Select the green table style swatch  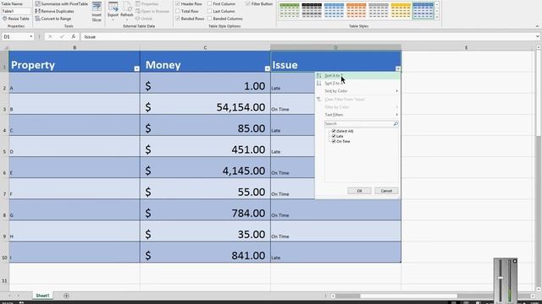click(x=290, y=10)
